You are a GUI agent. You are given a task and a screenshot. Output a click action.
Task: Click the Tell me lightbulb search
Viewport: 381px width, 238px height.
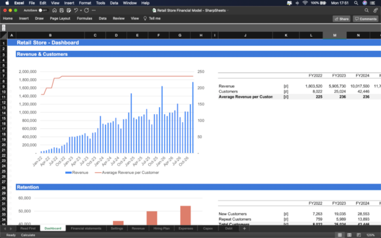(152, 18)
